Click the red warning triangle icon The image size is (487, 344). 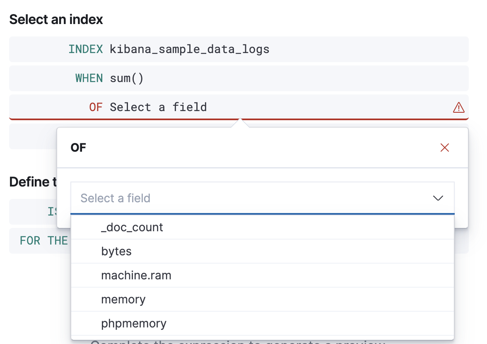pyautogui.click(x=458, y=108)
